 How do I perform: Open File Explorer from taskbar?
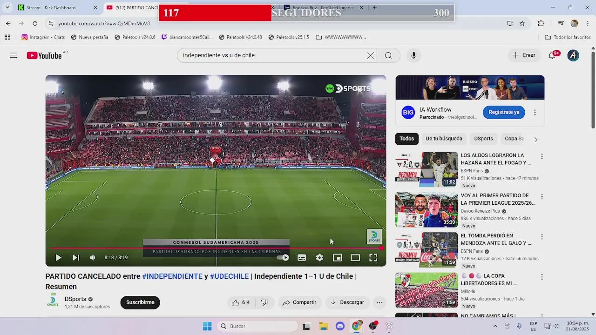[324, 326]
